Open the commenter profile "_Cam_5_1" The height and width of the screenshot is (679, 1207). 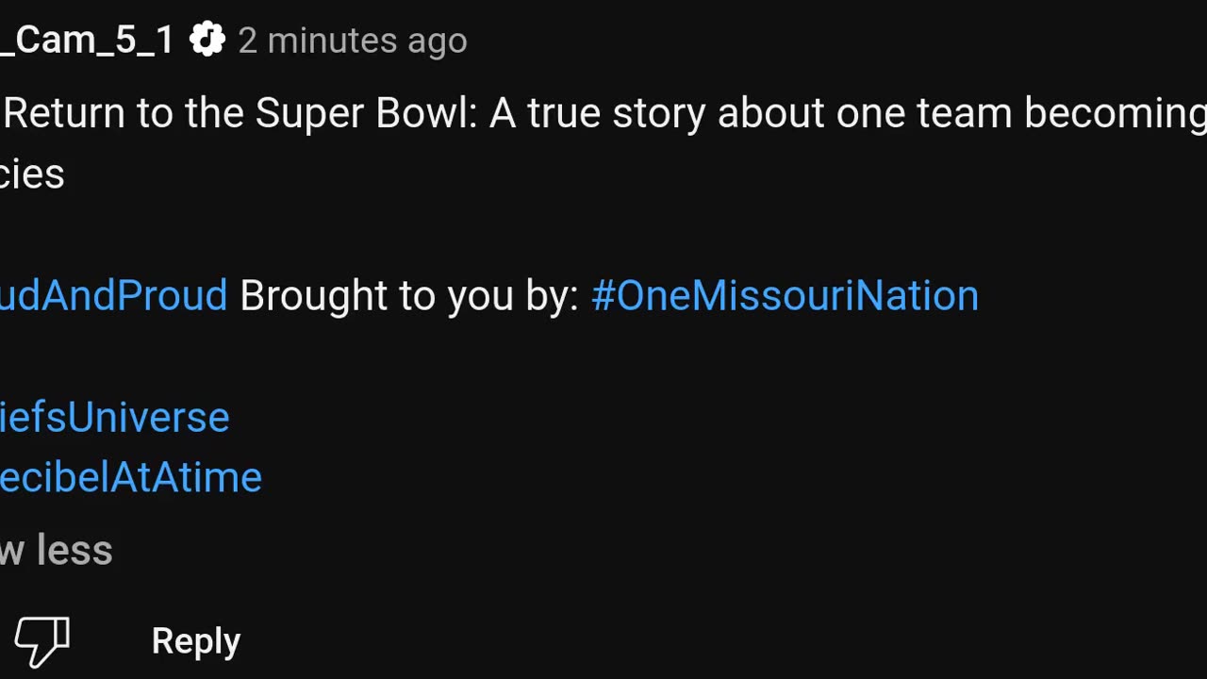[87, 40]
